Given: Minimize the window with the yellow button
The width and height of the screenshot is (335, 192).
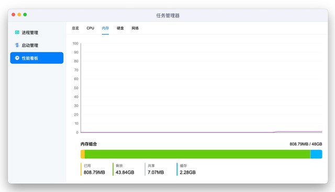Looking at the screenshot, I should [19, 15].
